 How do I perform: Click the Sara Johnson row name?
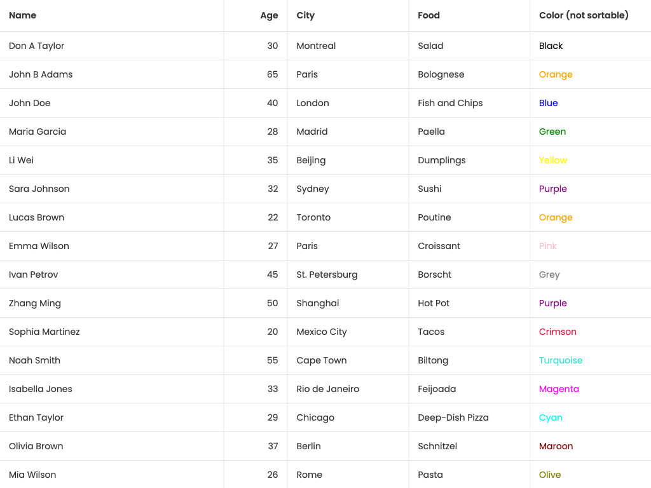coord(39,189)
